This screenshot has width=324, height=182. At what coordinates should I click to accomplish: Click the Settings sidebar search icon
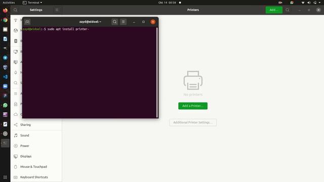[x=15, y=10]
